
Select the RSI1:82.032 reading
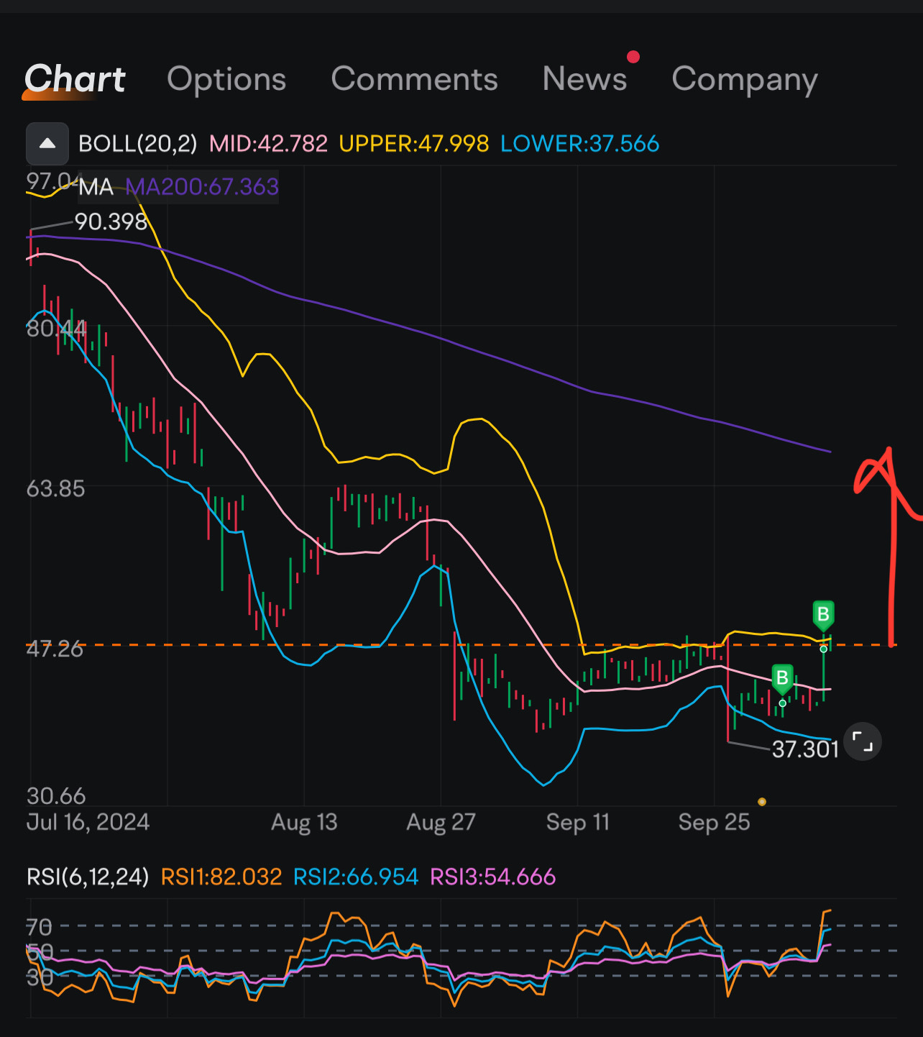coord(221,877)
